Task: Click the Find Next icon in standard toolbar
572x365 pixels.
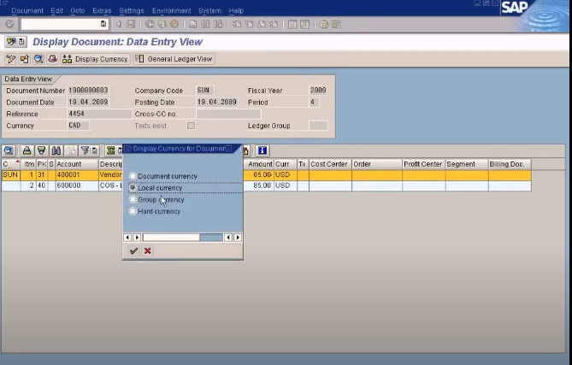Action: (x=218, y=25)
